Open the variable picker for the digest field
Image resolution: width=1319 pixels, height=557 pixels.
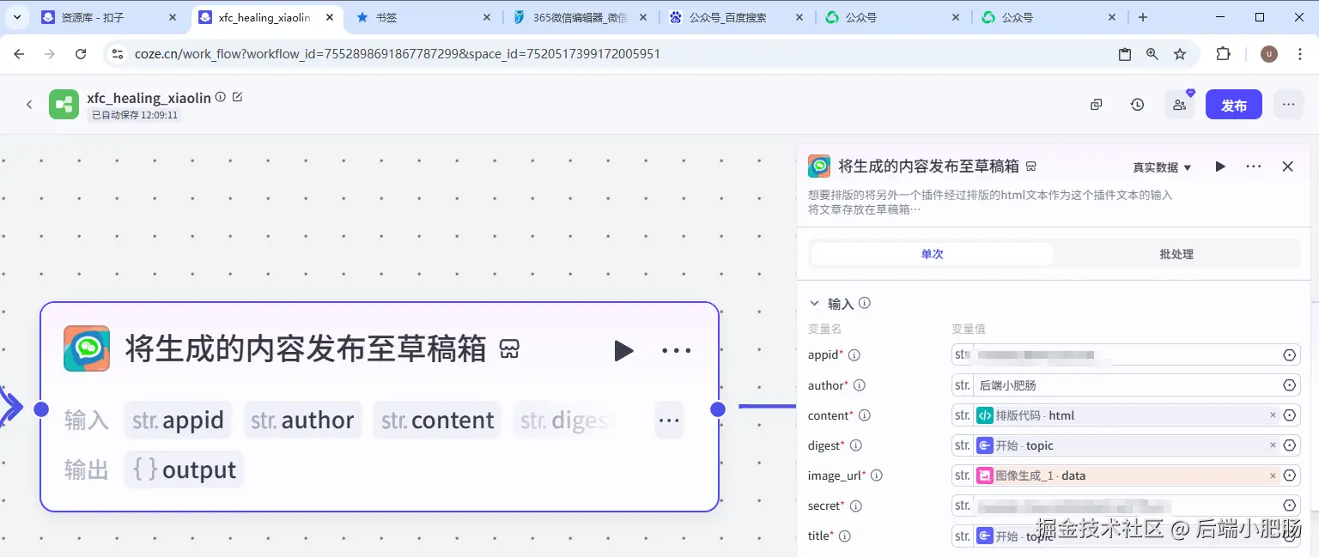pos(1289,445)
